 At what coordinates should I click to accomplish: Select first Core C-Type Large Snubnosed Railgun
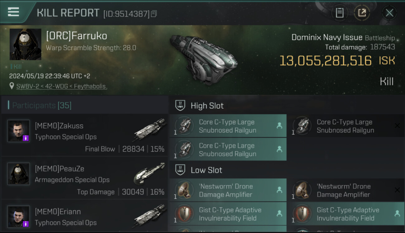tap(228, 126)
